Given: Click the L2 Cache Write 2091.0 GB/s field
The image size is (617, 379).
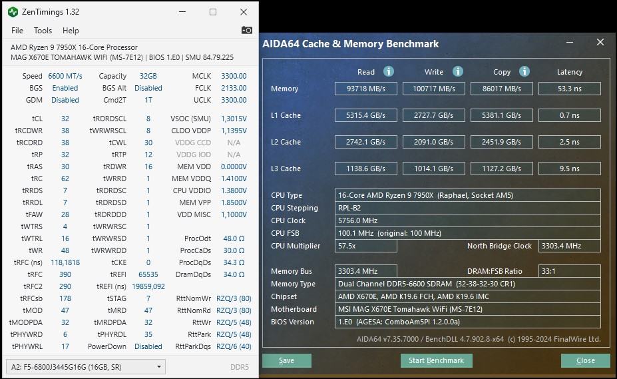Looking at the screenshot, I should (x=434, y=142).
